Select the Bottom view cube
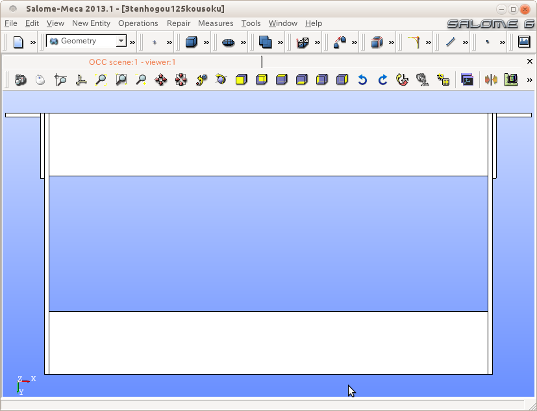The width and height of the screenshot is (537, 411). point(302,80)
